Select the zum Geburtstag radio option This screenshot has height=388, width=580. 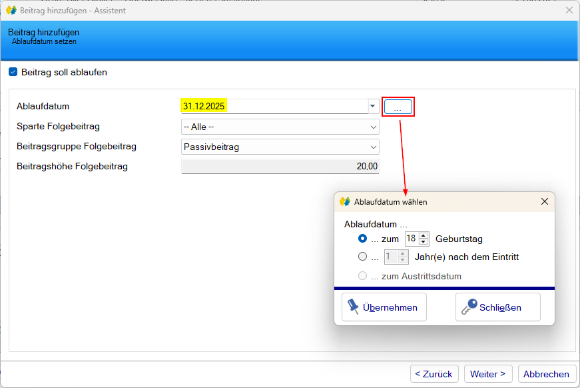(x=362, y=239)
